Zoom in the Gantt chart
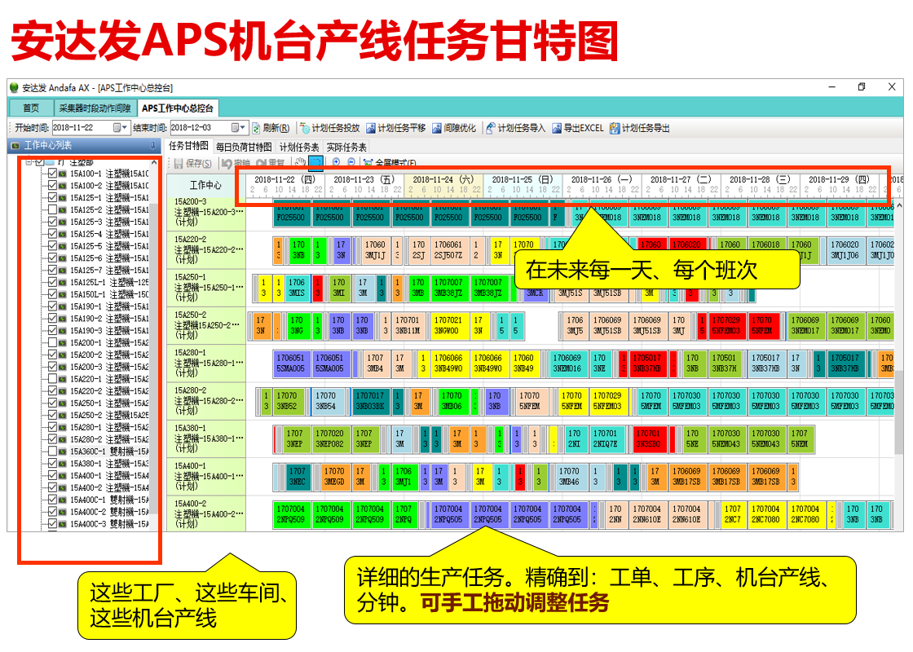This screenshot has height=652, width=913. (x=336, y=162)
